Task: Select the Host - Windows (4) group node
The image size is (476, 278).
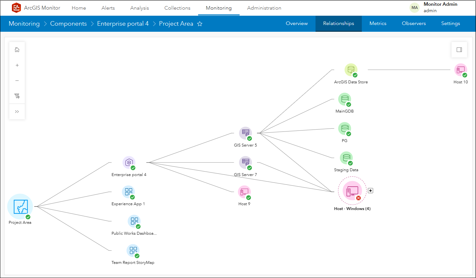Action: [x=352, y=191]
